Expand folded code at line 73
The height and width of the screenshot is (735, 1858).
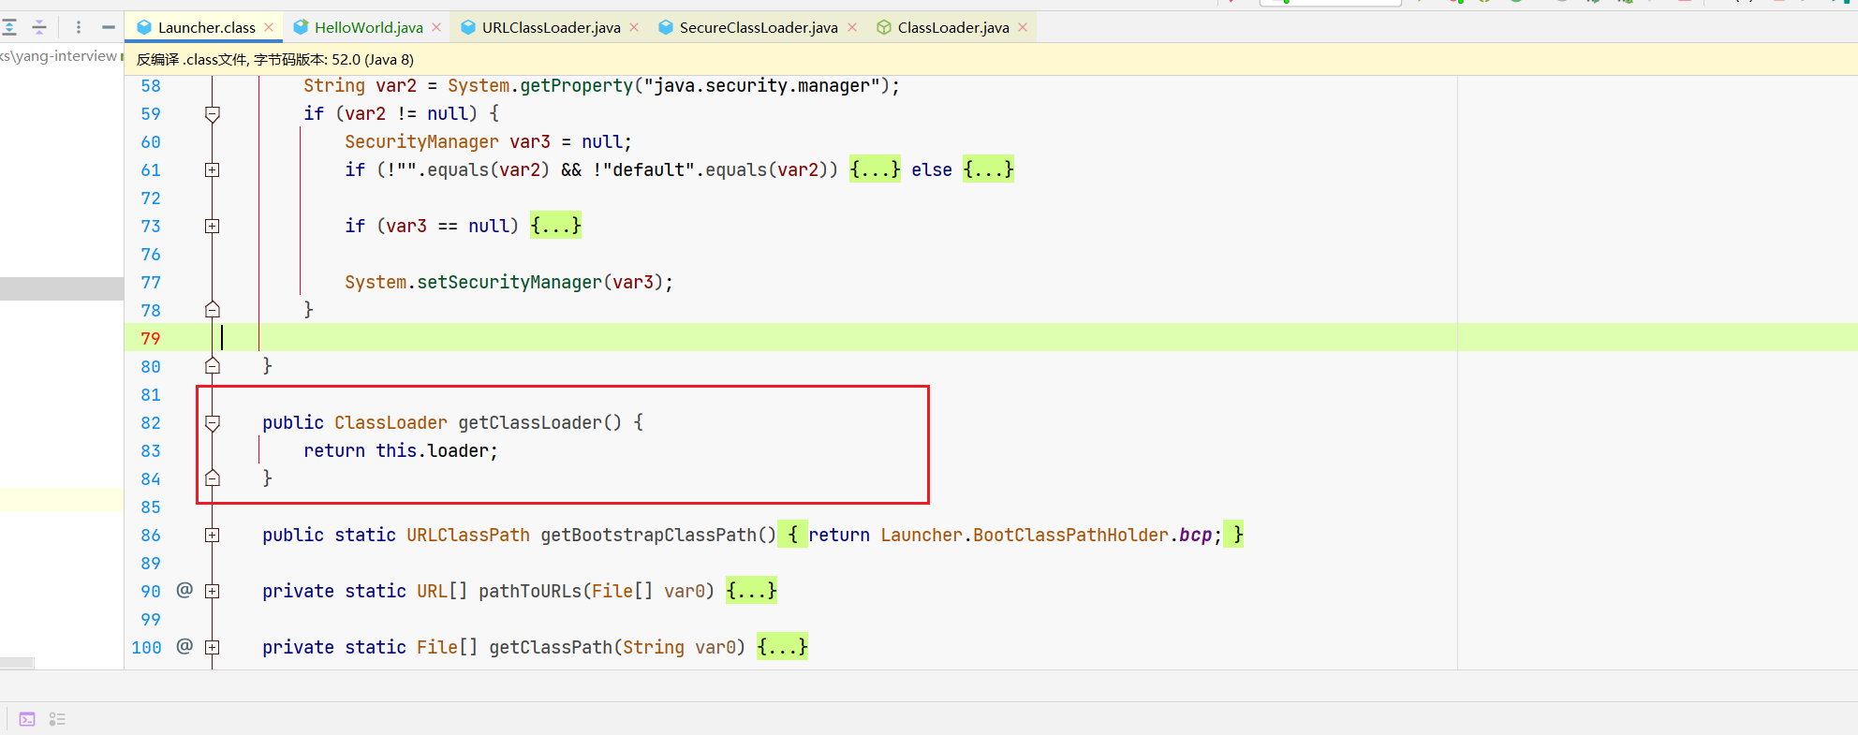pos(213,226)
